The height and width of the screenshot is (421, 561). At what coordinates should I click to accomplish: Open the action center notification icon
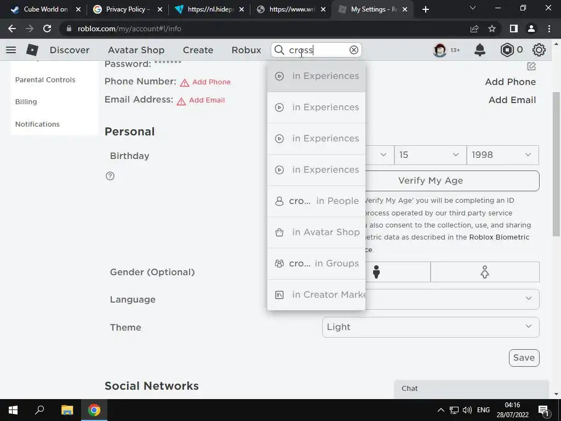[543, 410]
